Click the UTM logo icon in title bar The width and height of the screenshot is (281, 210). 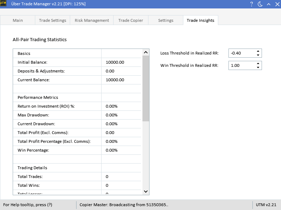pos(3,4)
